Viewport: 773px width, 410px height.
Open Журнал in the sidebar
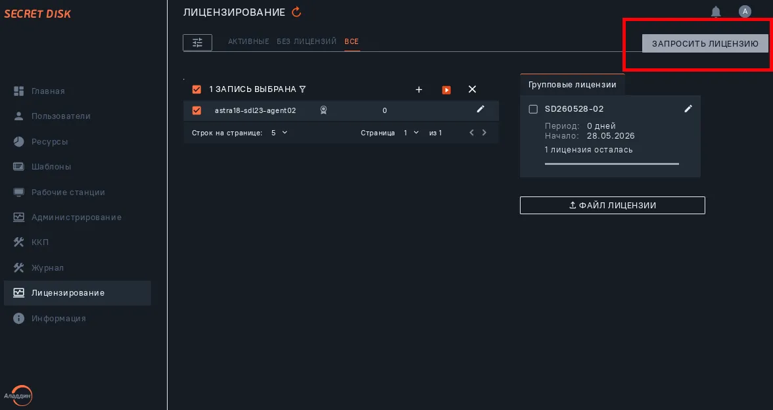78,268
